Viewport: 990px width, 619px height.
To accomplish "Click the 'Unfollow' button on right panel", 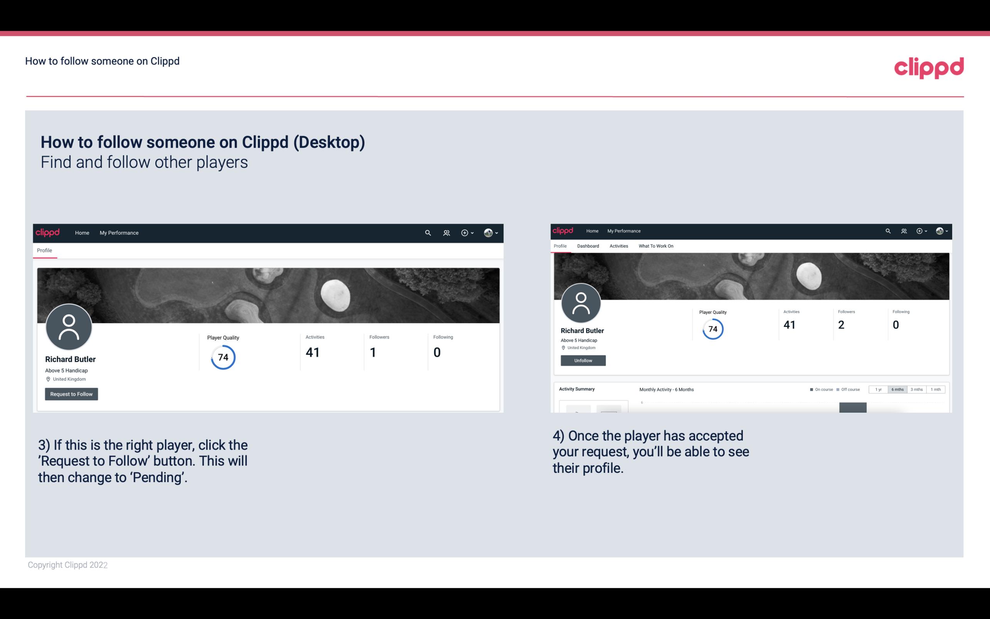I will (582, 360).
